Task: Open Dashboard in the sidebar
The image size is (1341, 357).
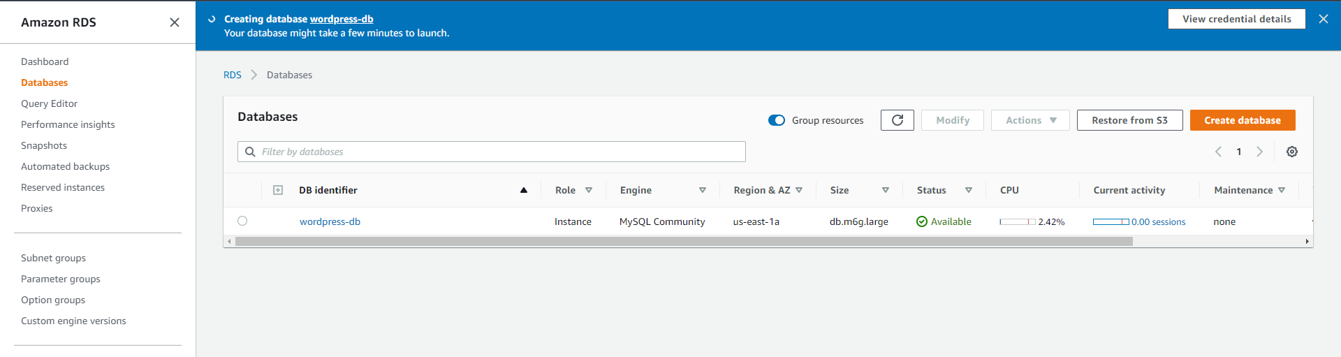Action: pos(45,61)
